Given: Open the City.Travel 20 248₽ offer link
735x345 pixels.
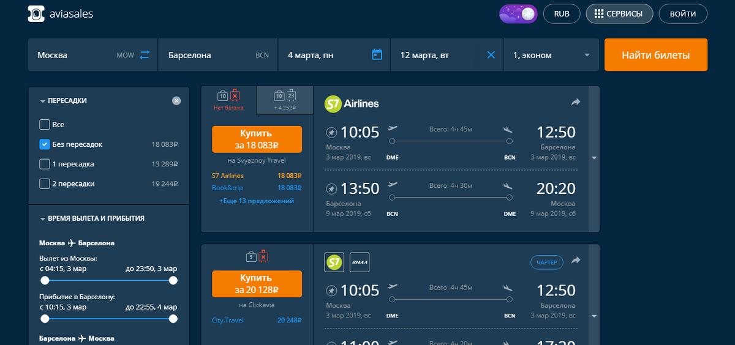Looking at the screenshot, I should 257,320.
